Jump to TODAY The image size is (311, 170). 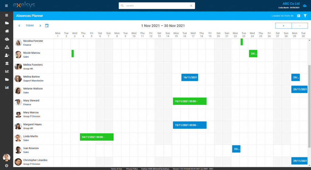click(30, 25)
